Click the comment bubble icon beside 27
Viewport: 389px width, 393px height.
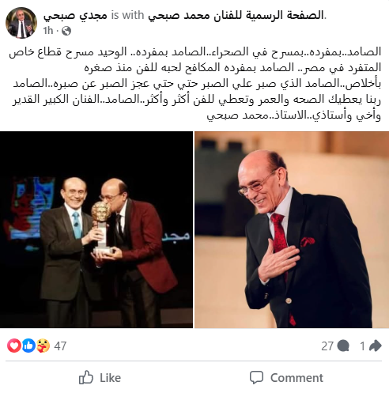click(x=343, y=346)
